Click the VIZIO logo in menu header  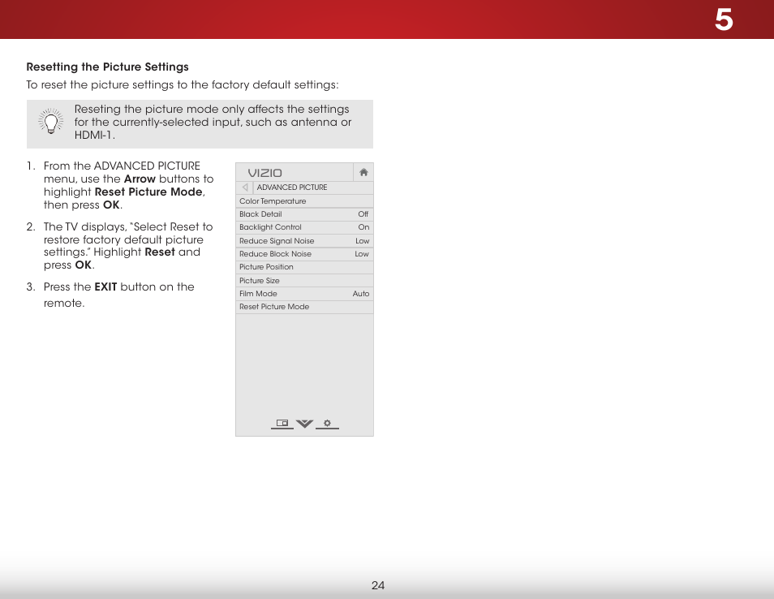[265, 173]
